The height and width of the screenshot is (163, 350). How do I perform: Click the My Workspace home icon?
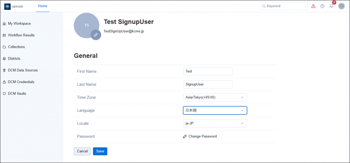coord(4,24)
